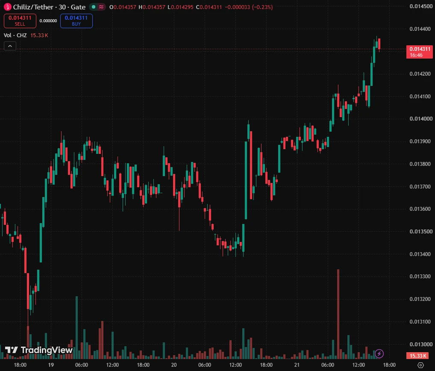435x371 pixels.
Task: Click the 0.013200 price axis label
Action: coord(421,299)
